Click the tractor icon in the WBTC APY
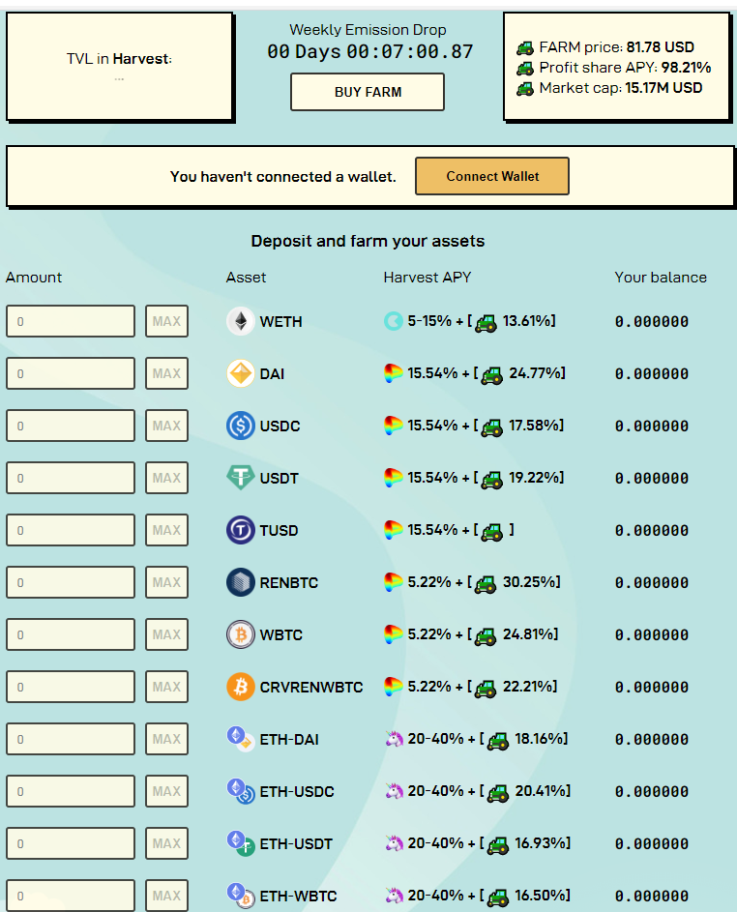Viewport: 737px width, 912px height. click(x=486, y=636)
